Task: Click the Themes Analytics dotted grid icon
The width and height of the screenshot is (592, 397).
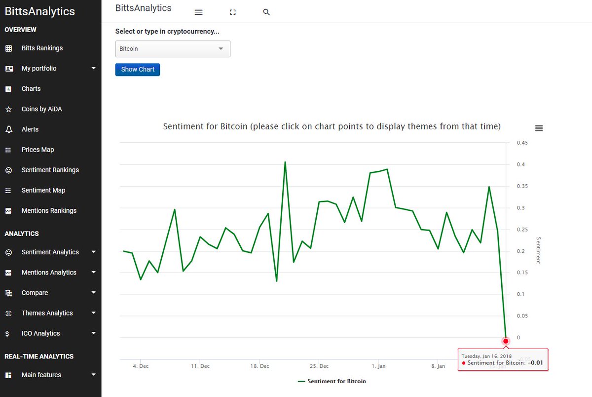Action: tap(8, 313)
